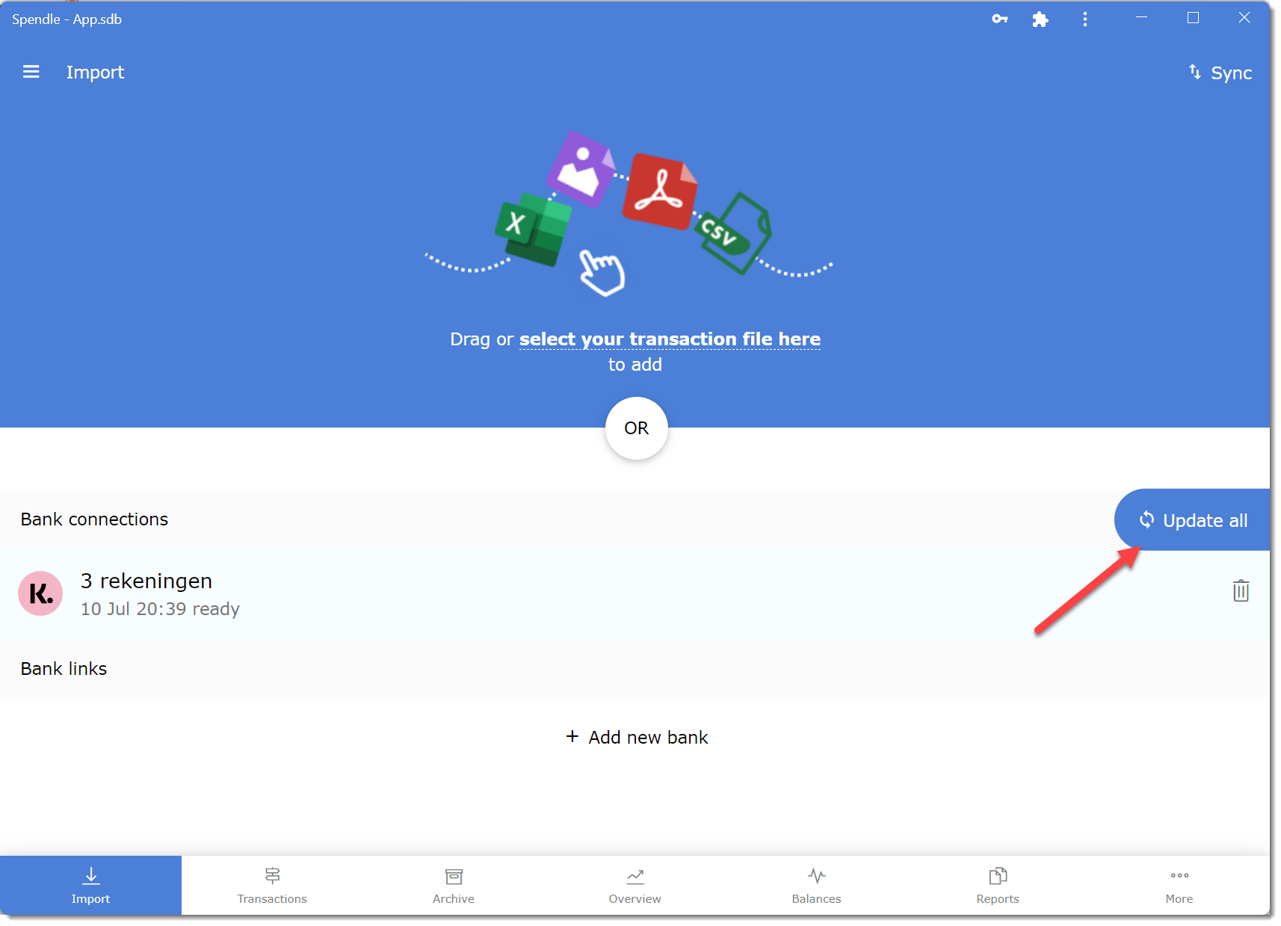Switch to the Transactions tab
The image size is (1281, 926).
[x=272, y=886]
